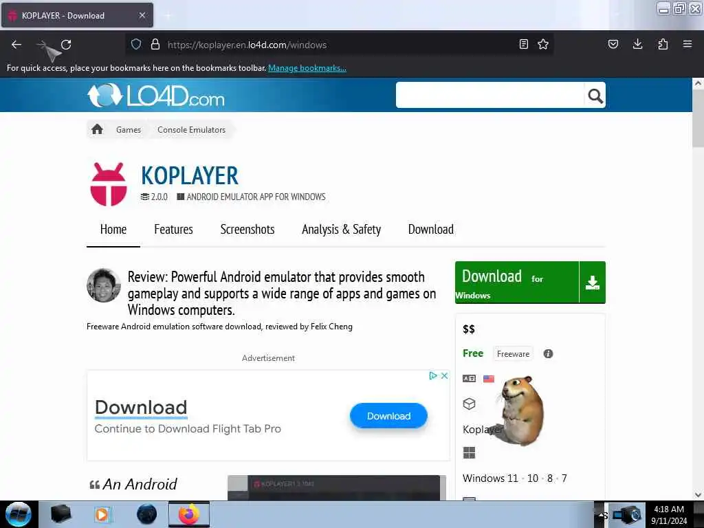Switch to the Features tab

173,230
